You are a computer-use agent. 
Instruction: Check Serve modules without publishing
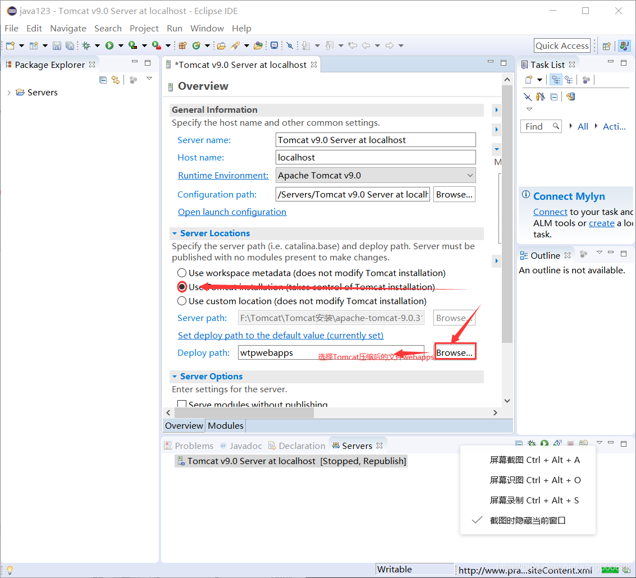[x=182, y=403]
